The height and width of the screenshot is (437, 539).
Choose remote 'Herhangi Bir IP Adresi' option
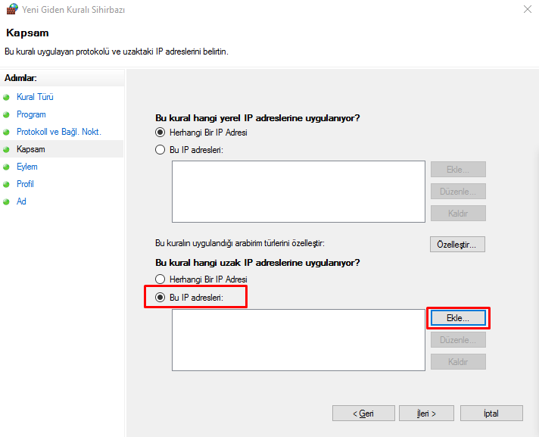160,279
